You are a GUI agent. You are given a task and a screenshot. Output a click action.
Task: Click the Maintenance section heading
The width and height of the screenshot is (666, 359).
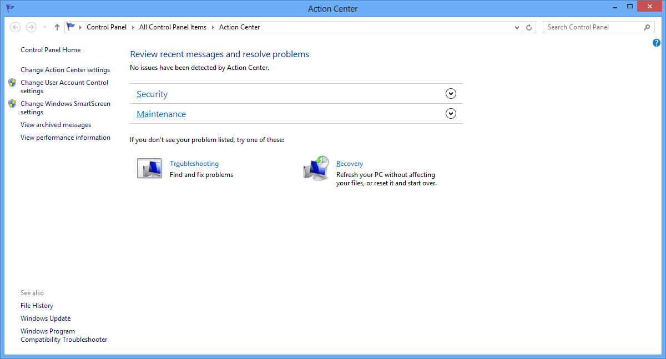(162, 114)
